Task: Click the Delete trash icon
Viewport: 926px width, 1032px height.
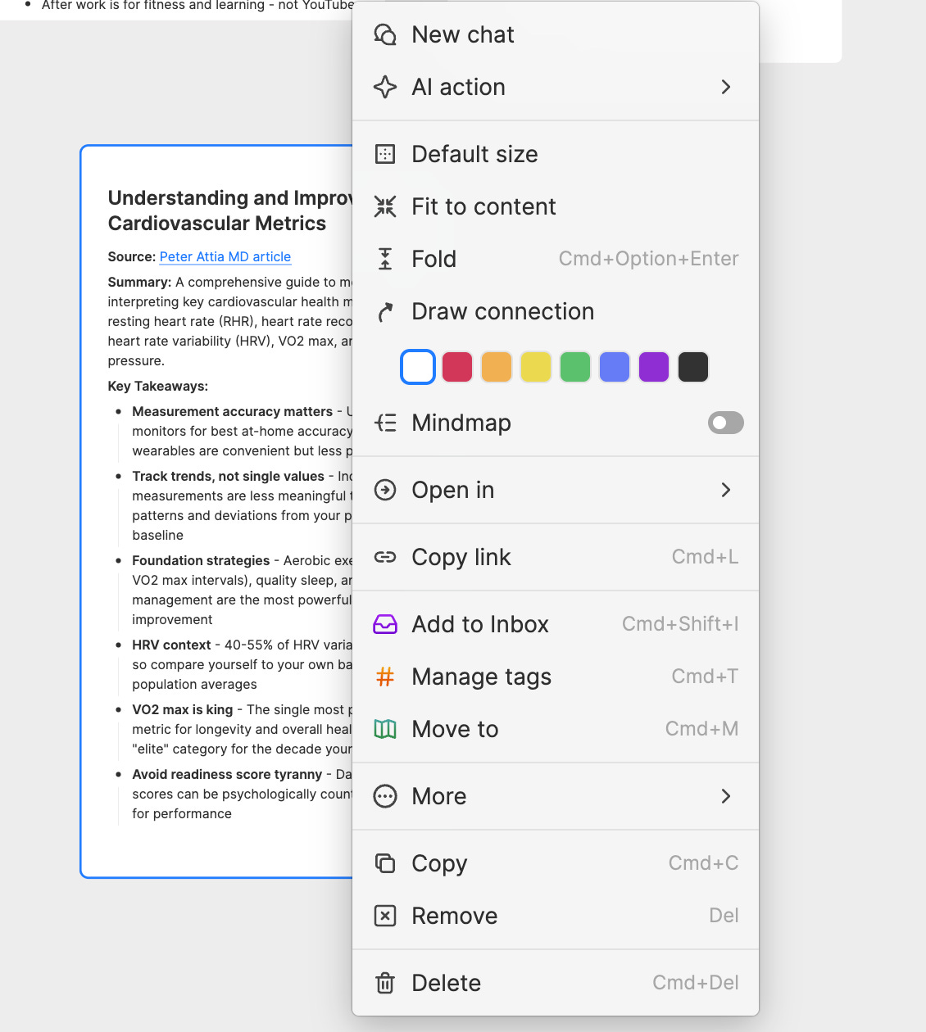Action: coord(384,982)
